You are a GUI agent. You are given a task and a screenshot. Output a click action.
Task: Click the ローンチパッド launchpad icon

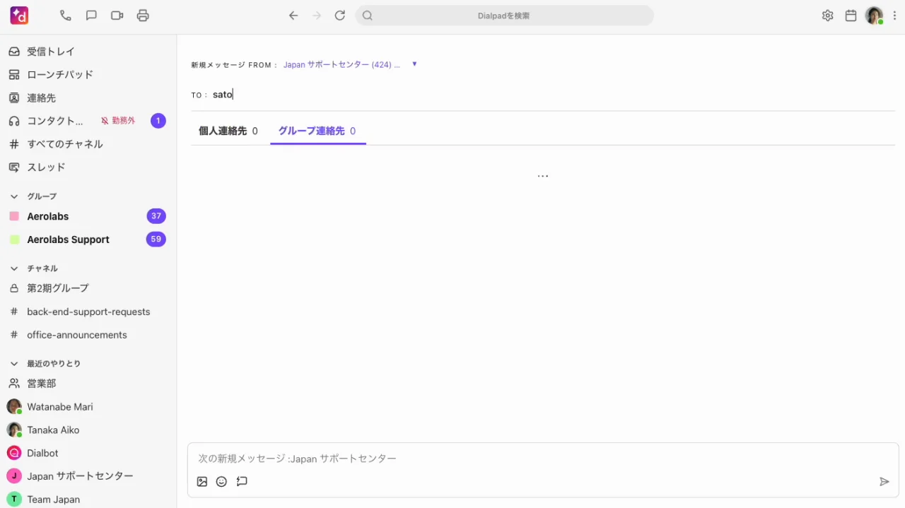[x=13, y=75]
